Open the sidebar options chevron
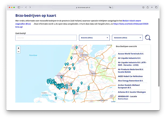 (x=22, y=7)
